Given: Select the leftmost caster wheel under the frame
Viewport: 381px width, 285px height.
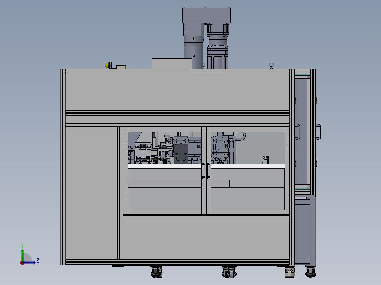Looking at the screenshot, I should click(x=156, y=272).
